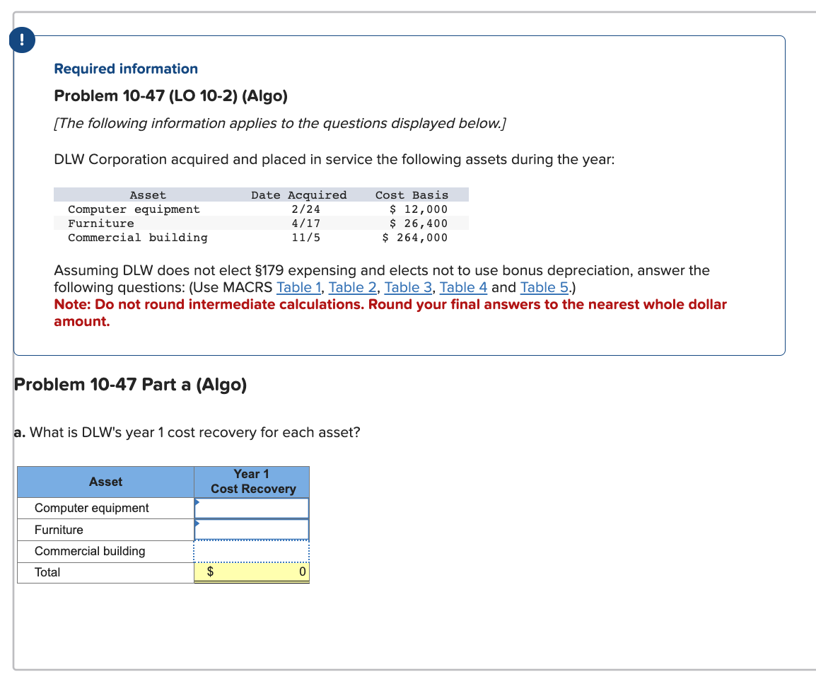Screen dimensions: 816x679
Task: Select the Computer equipment cost recovery input
Action: [251, 509]
